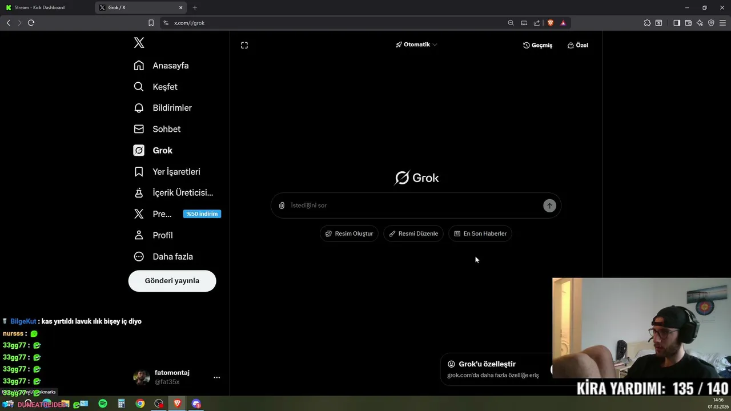731x411 pixels.
Task: Open Brave browser taskbar icon
Action: coord(177,404)
